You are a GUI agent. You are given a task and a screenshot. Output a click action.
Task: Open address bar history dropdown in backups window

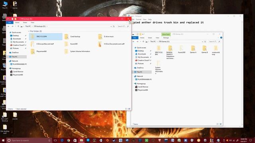coord(111,26)
